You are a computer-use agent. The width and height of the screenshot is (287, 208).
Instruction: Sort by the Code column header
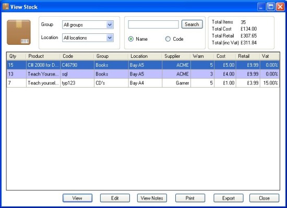coord(77,56)
